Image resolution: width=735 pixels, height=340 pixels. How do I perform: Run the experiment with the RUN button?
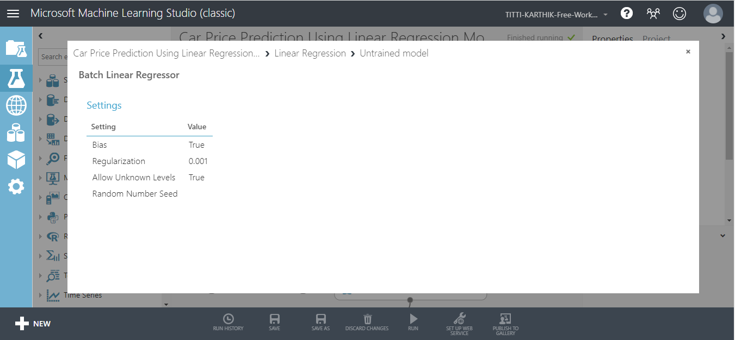pyautogui.click(x=413, y=322)
